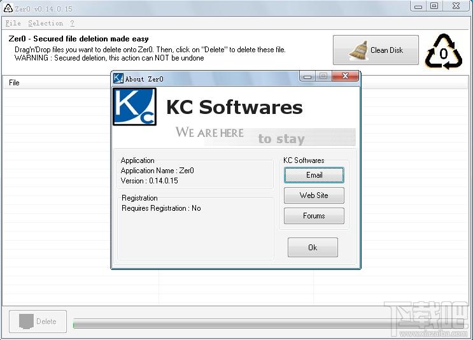Click the KC icon in About title bar
Screen dimensions: 473x340
118,78
